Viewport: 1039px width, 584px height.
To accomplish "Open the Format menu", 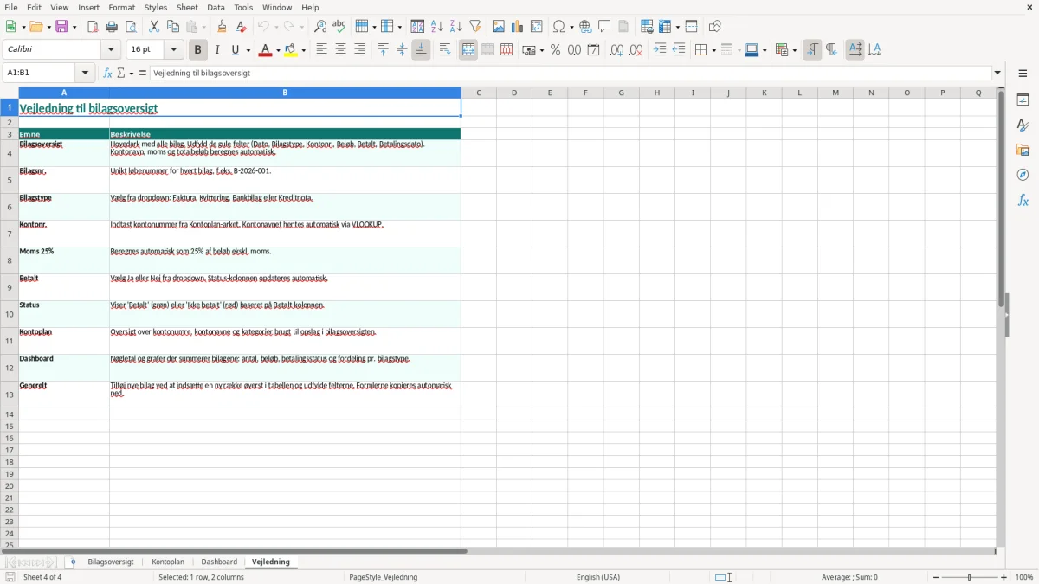I will coord(122,7).
